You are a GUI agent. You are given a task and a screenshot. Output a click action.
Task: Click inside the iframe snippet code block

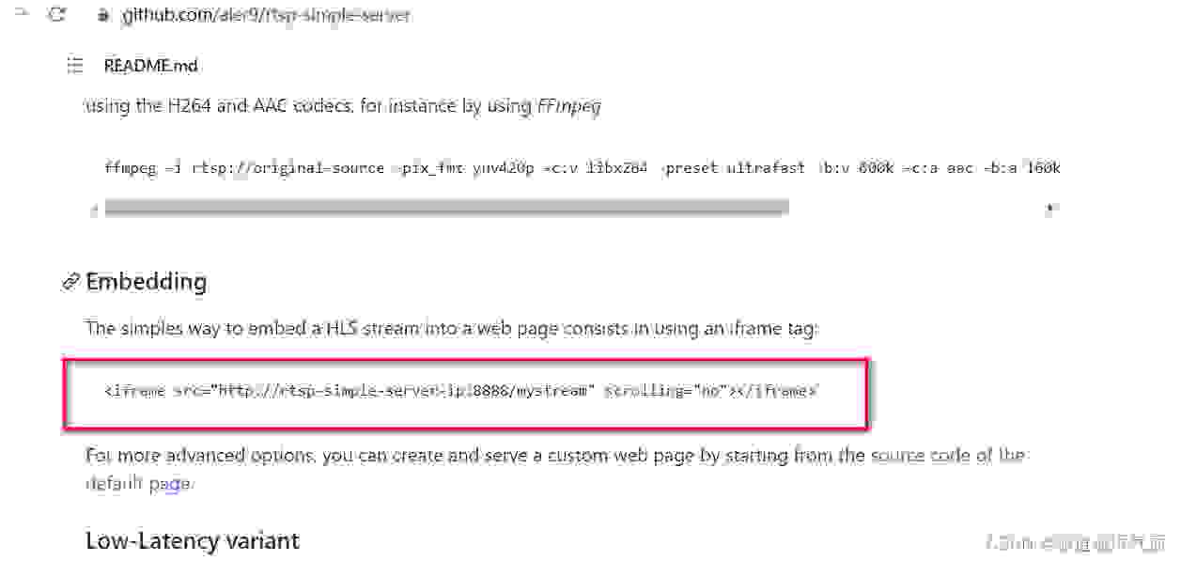(x=466, y=391)
